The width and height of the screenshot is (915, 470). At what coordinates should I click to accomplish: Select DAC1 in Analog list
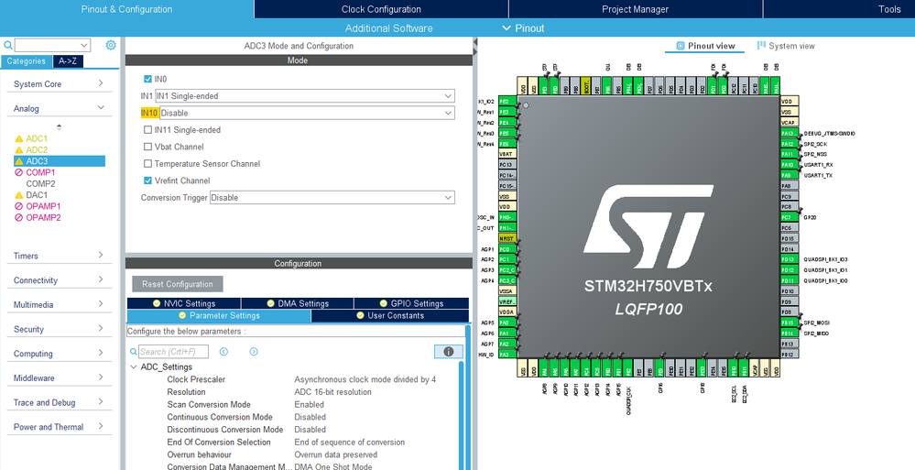click(37, 195)
